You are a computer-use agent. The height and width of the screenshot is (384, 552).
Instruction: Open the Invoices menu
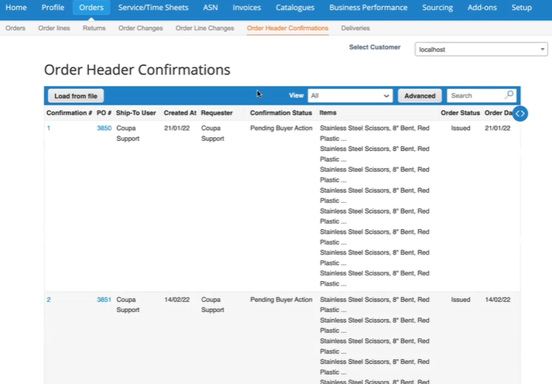[246, 8]
